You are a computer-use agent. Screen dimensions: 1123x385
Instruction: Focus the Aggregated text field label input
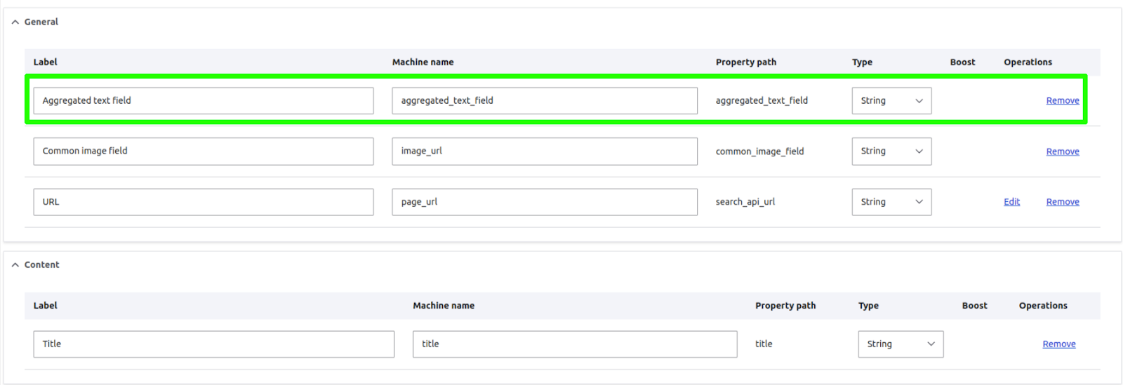point(204,101)
